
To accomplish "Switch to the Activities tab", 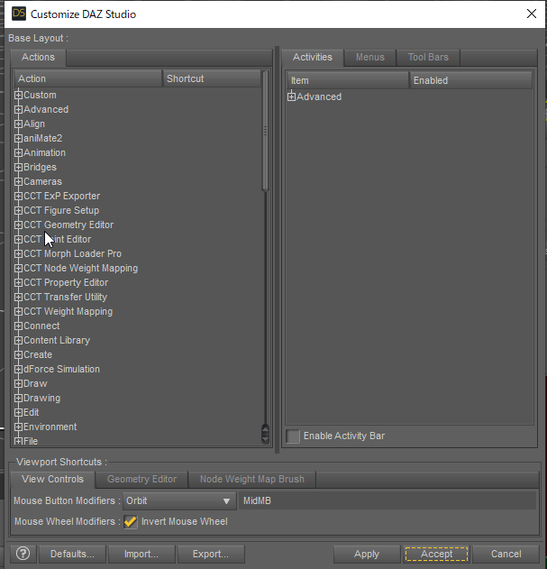I will click(313, 58).
